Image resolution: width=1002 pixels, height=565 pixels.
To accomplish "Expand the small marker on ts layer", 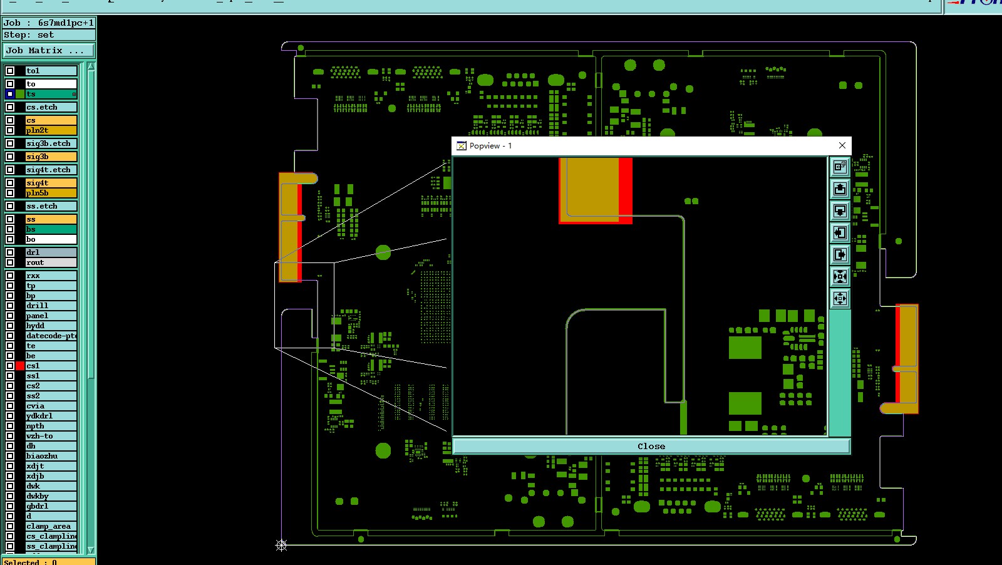I will tap(74, 94).
